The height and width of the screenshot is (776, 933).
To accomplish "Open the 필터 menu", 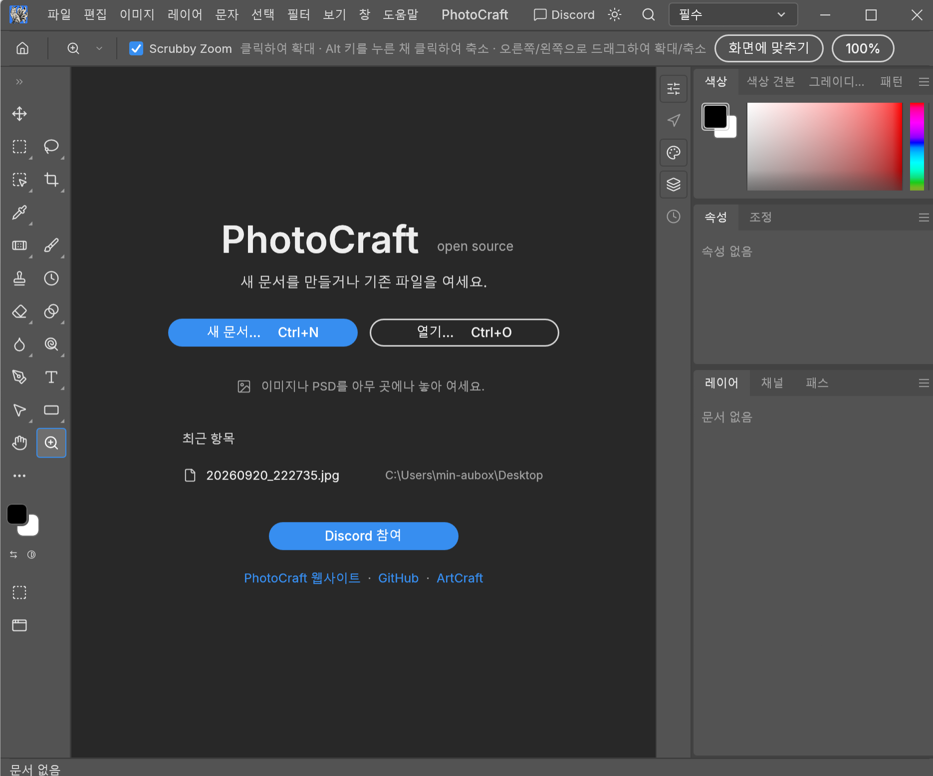I will [x=298, y=14].
